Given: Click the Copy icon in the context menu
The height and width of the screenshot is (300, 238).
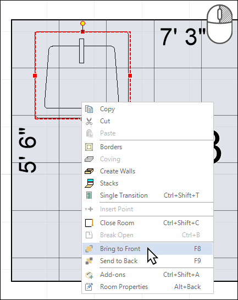Looking at the screenshot, I should tap(89, 109).
